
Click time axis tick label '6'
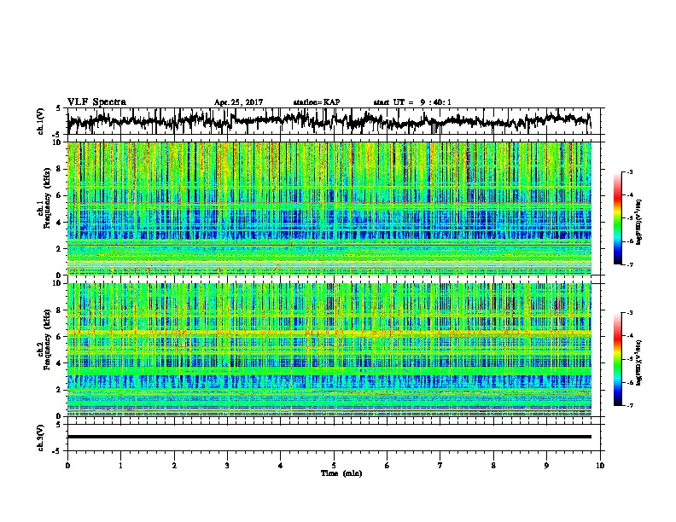(388, 466)
